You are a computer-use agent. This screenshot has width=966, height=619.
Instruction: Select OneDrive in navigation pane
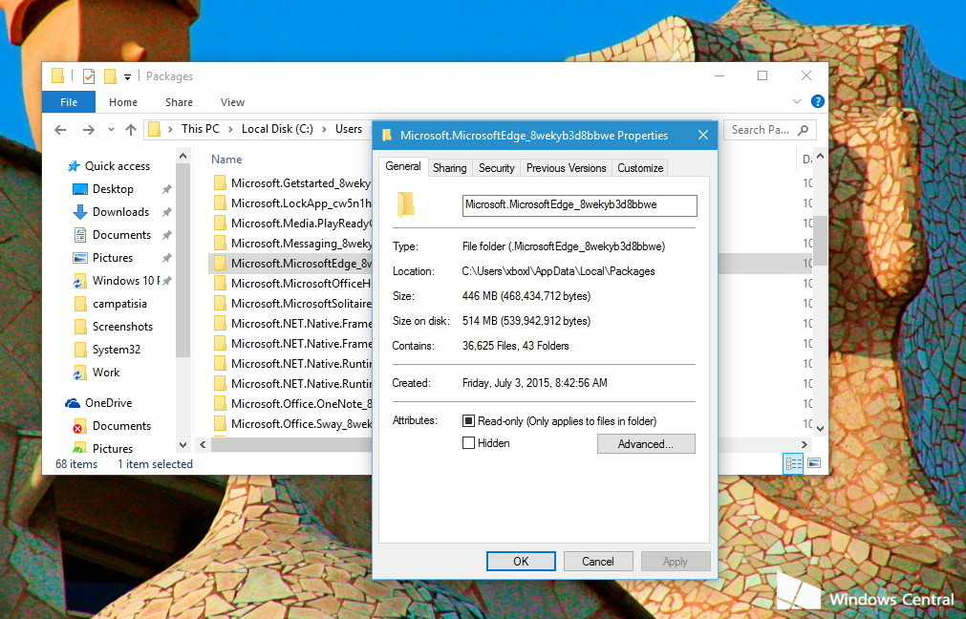108,403
